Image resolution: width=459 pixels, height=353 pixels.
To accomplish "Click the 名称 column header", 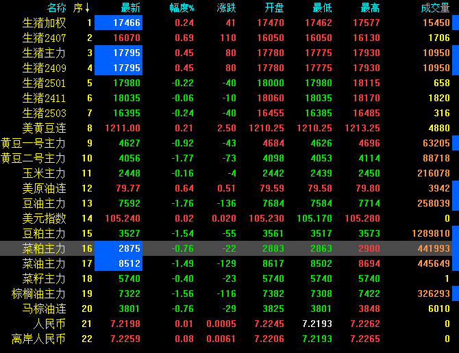I will coord(56,8).
